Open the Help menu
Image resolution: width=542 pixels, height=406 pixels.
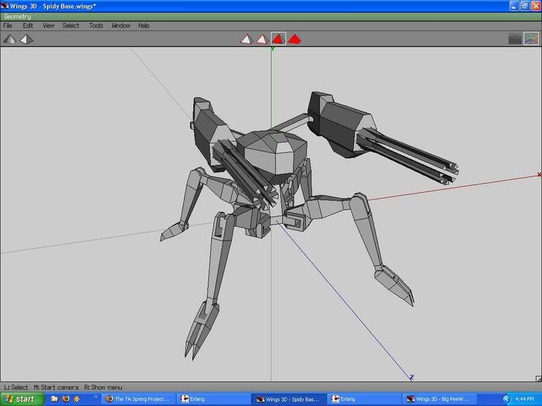click(144, 26)
